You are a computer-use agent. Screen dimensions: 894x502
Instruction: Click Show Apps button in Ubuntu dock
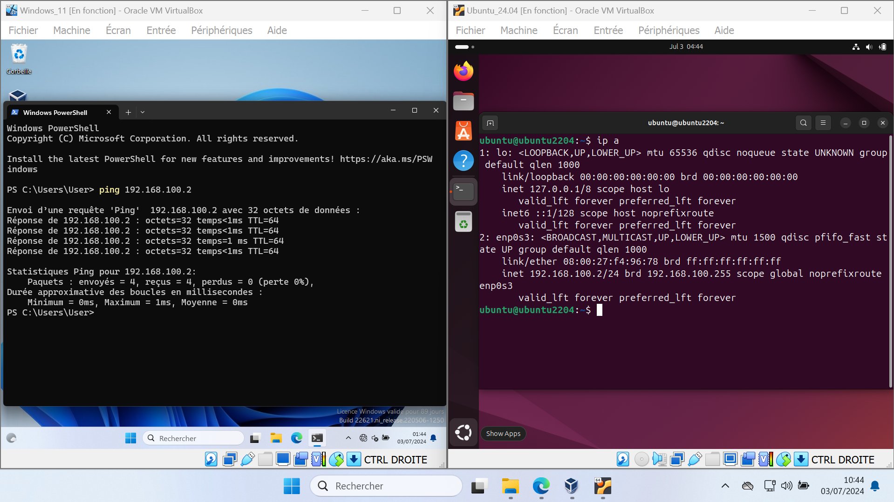pos(464,433)
